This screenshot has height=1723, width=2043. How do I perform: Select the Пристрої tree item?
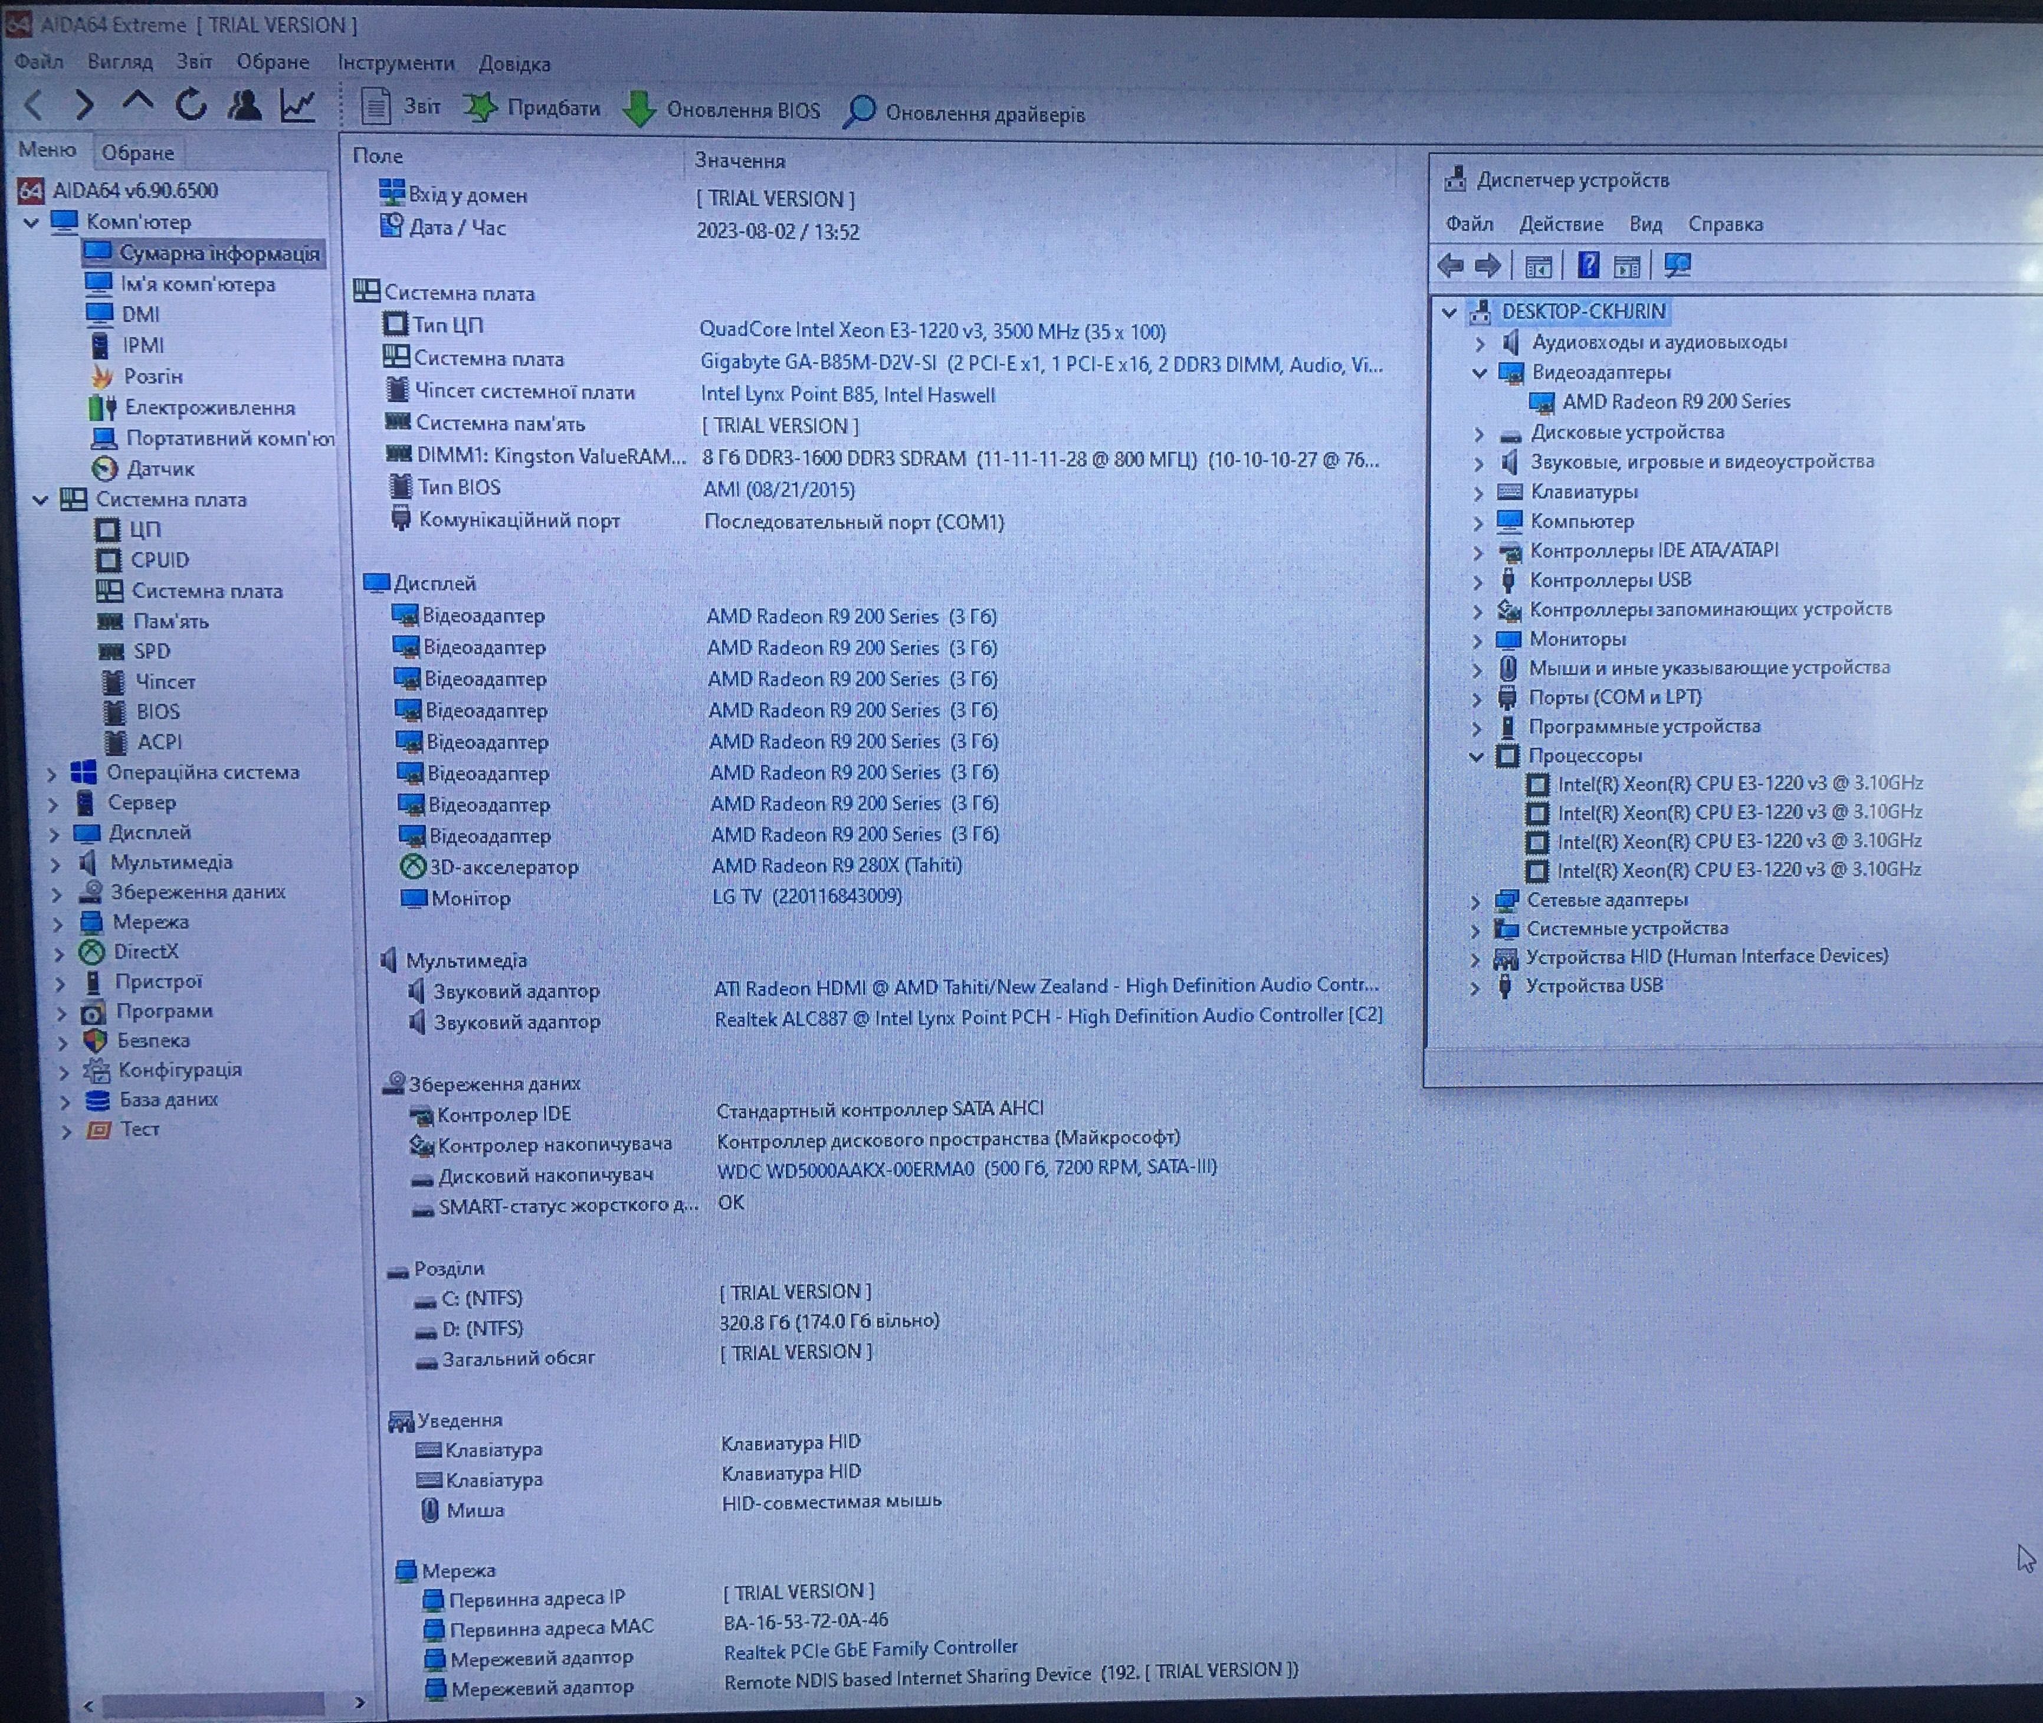[143, 982]
